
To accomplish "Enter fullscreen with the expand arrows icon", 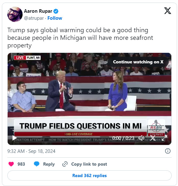I will (x=164, y=138).
